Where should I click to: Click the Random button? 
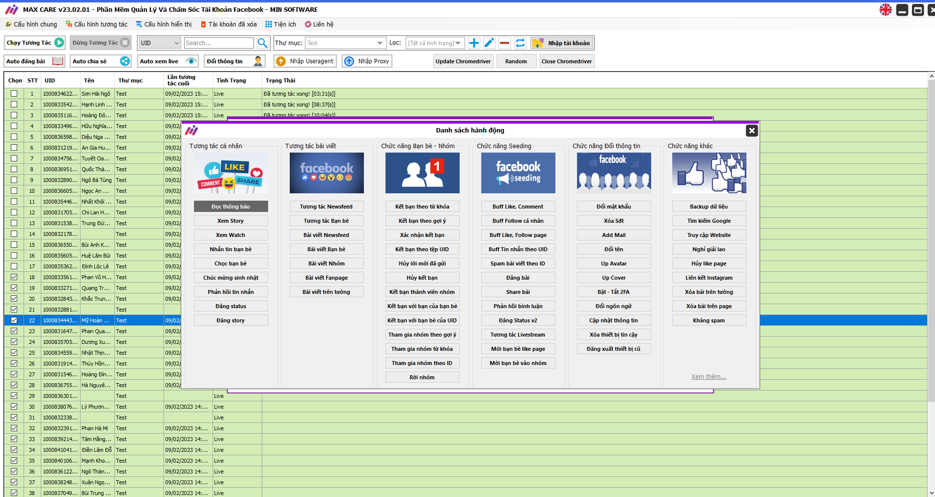coord(516,61)
